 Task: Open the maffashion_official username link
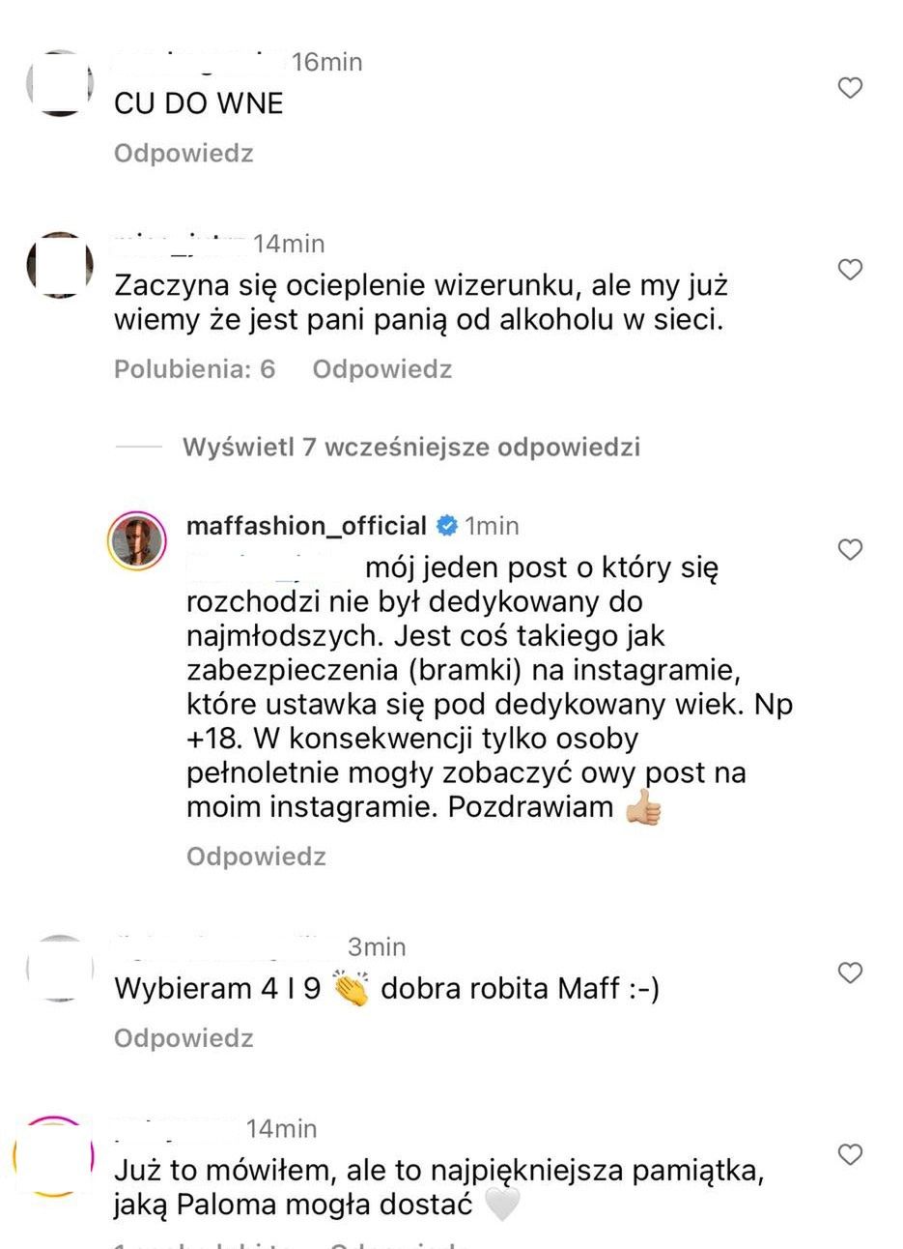pyautogui.click(x=306, y=526)
